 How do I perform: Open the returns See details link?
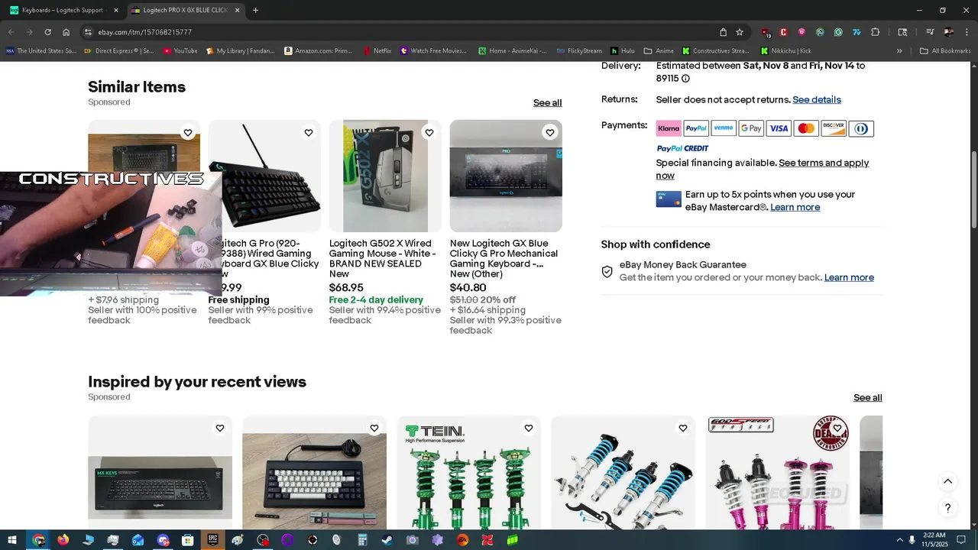tap(817, 100)
